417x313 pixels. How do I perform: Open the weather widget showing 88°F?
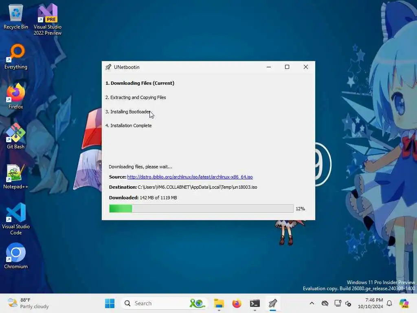point(28,303)
